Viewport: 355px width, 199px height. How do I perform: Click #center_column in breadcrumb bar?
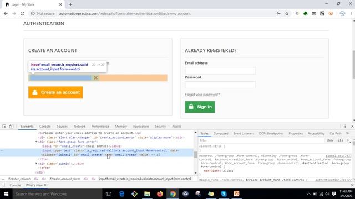tap(19, 179)
